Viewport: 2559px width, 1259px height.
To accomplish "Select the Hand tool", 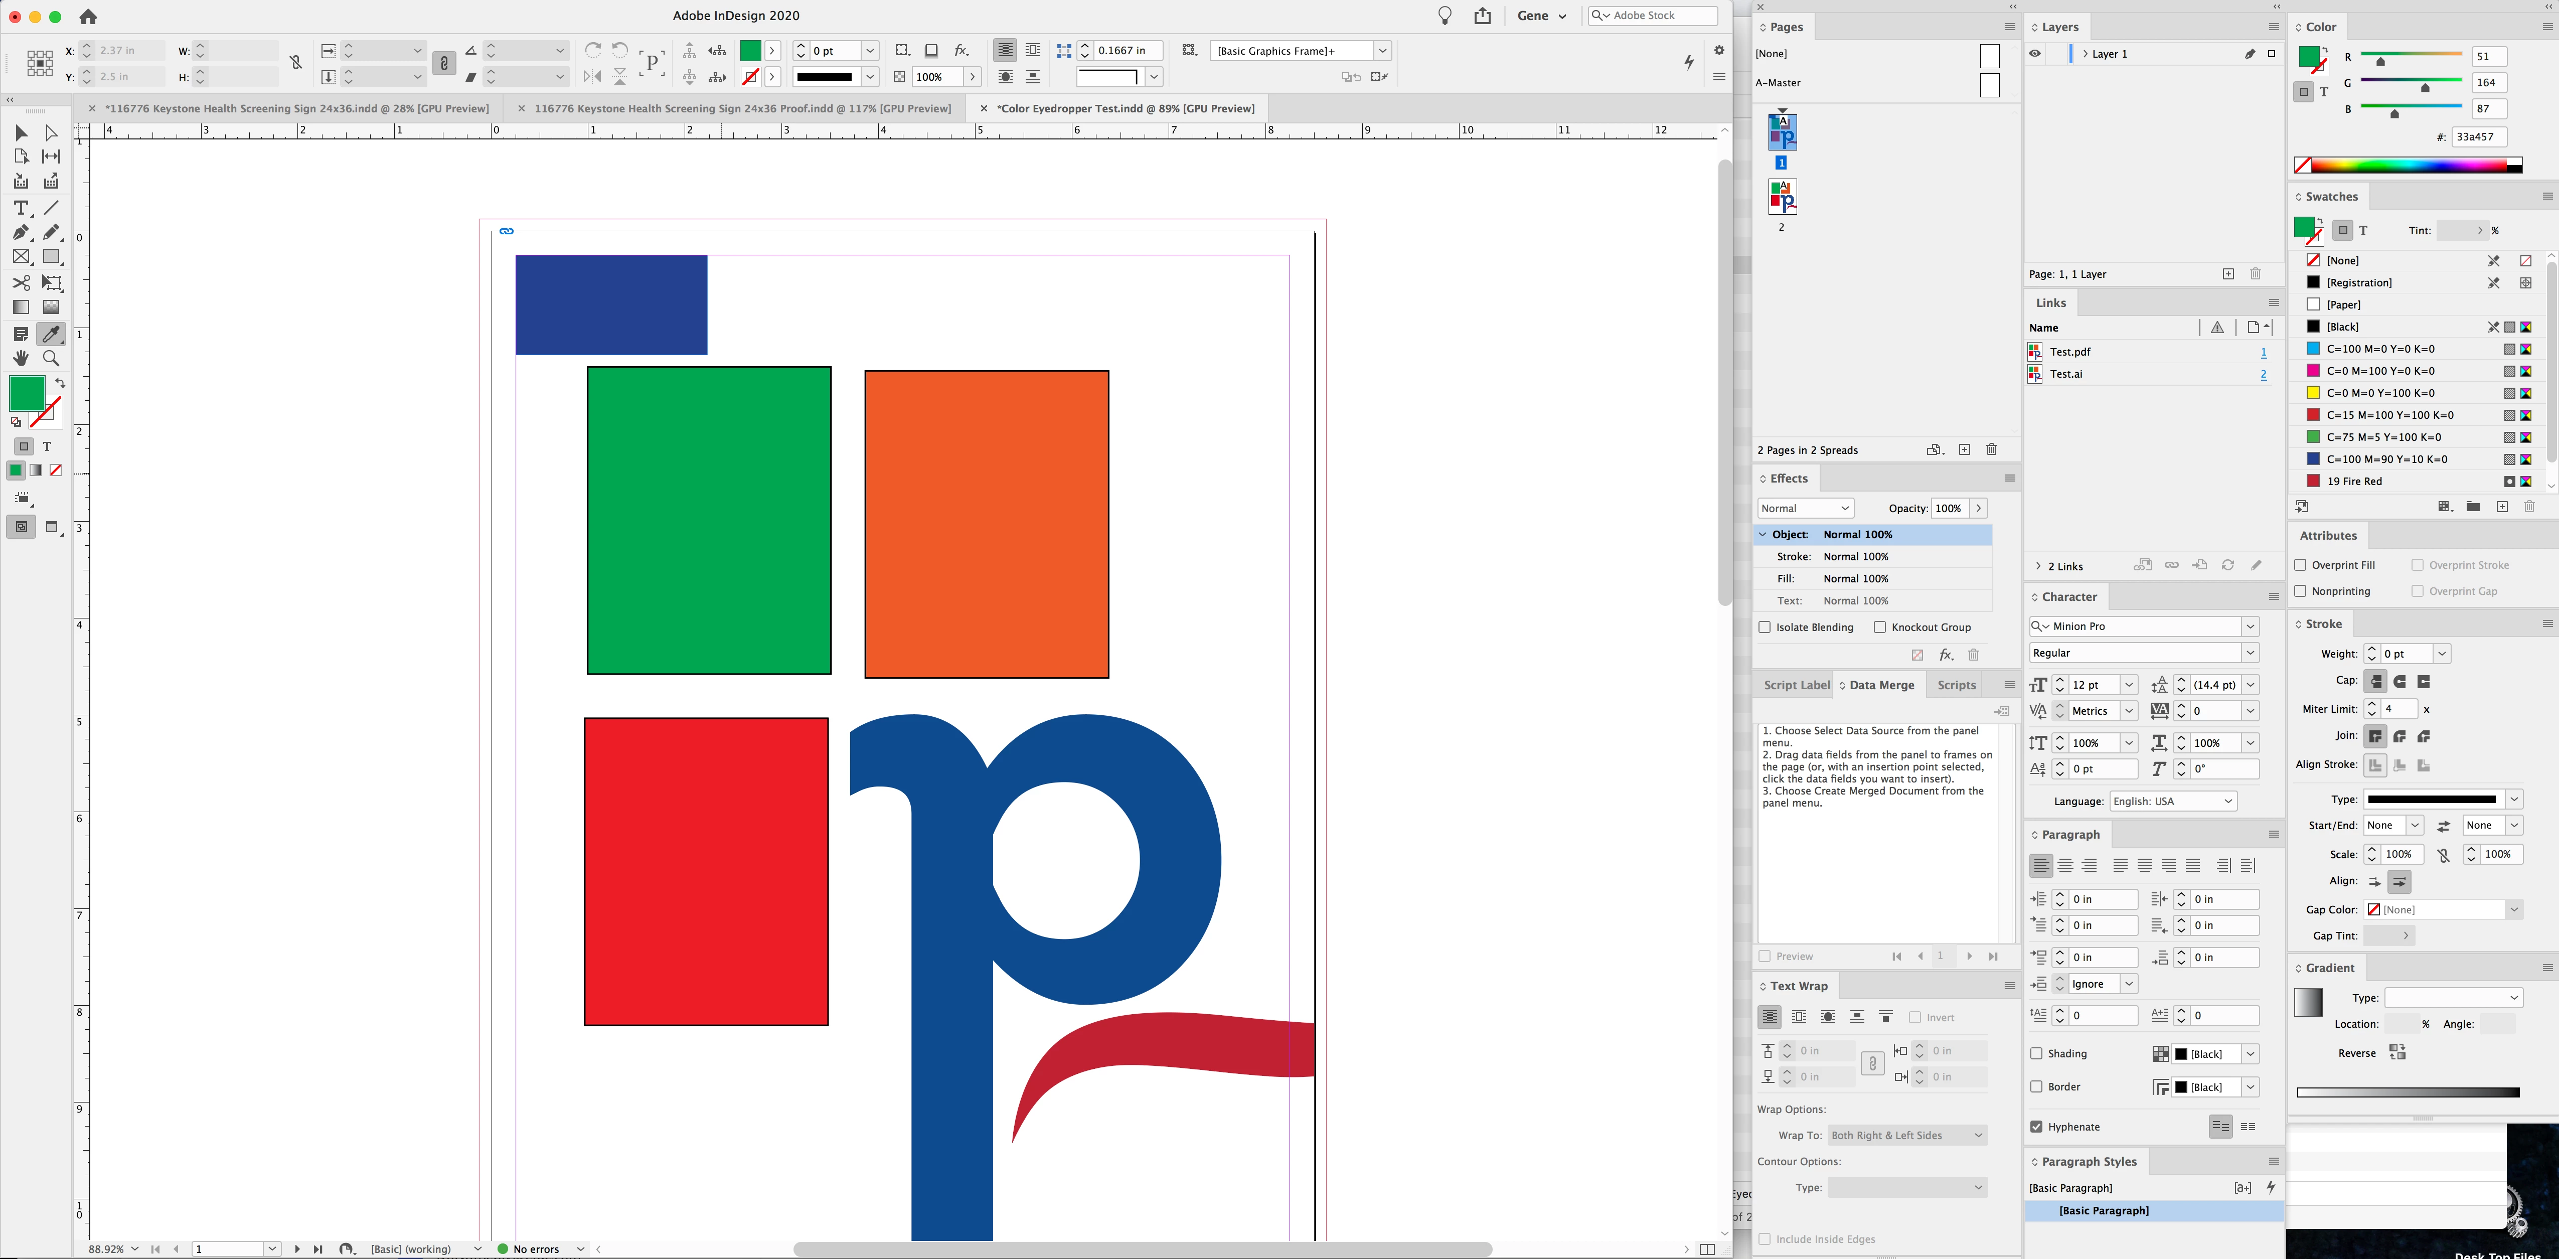I will (20, 359).
